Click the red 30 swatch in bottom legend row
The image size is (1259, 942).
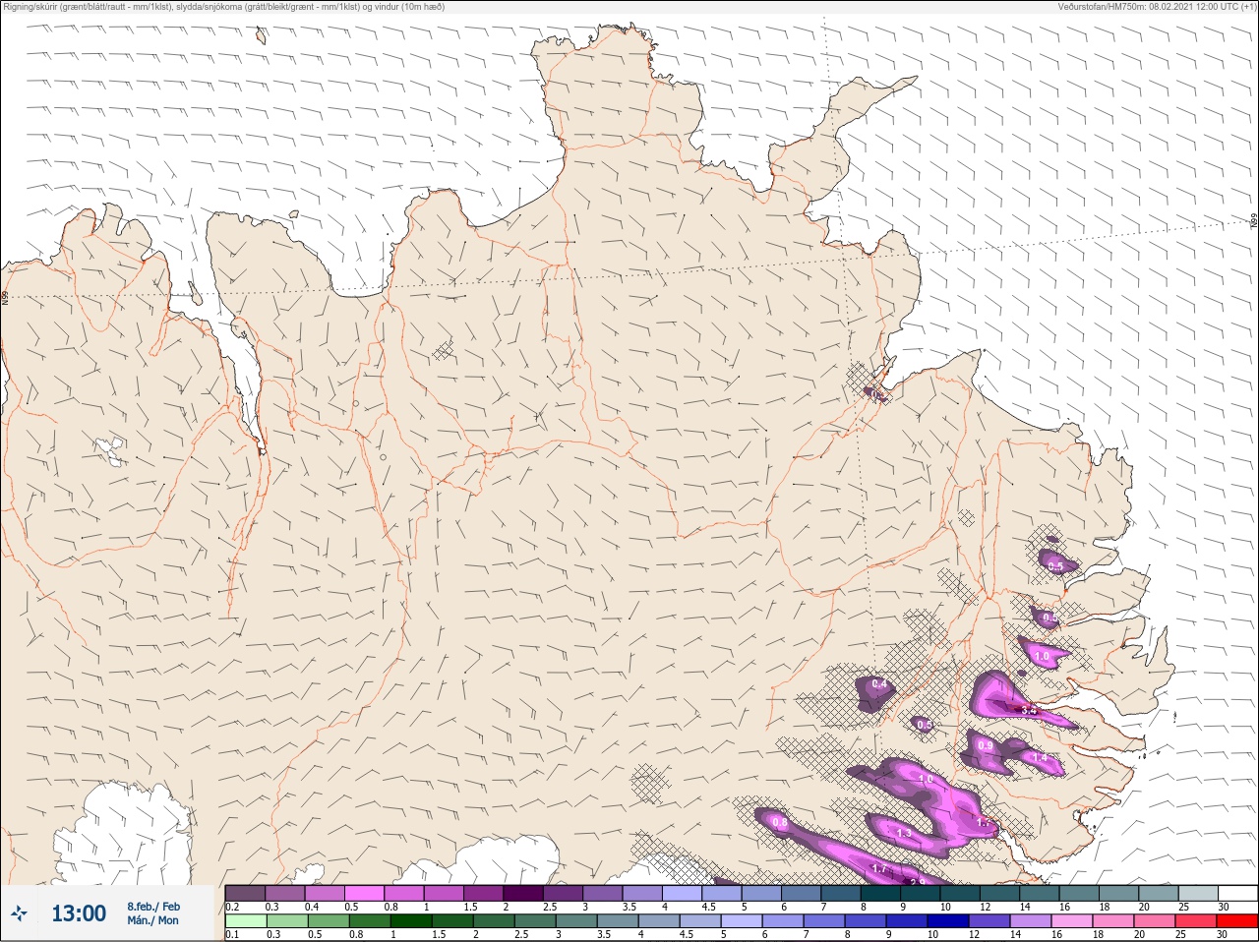pos(1237,921)
